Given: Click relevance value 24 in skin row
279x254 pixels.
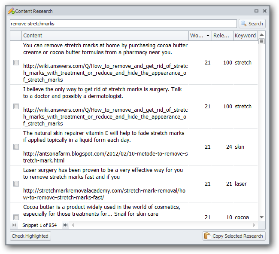Looking at the screenshot, I should (229, 147).
